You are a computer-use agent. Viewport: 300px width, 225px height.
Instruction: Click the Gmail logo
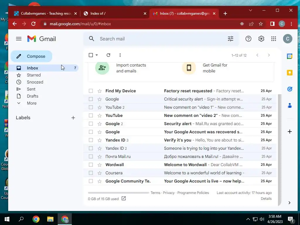[x=42, y=39]
